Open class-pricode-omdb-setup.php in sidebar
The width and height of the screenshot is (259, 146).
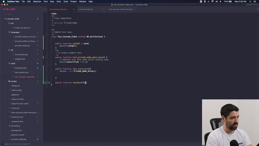pos(23,113)
